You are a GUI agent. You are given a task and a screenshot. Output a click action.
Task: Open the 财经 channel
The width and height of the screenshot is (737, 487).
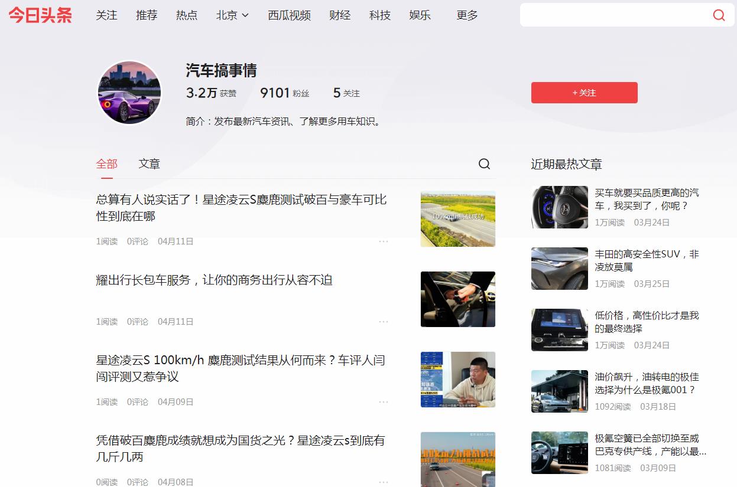pos(340,15)
